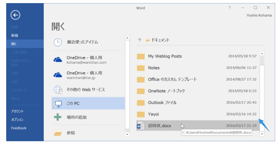
Task: Click the Office のカスタム テンプレート folder icon
Action: [x=141, y=79]
